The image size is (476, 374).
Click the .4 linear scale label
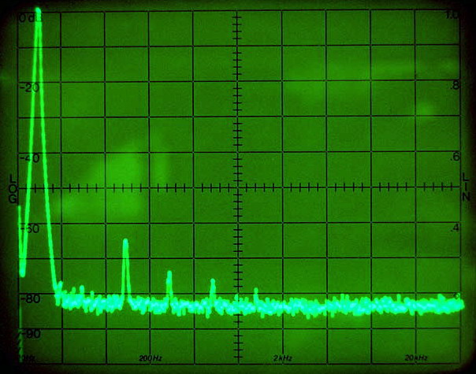click(x=454, y=228)
